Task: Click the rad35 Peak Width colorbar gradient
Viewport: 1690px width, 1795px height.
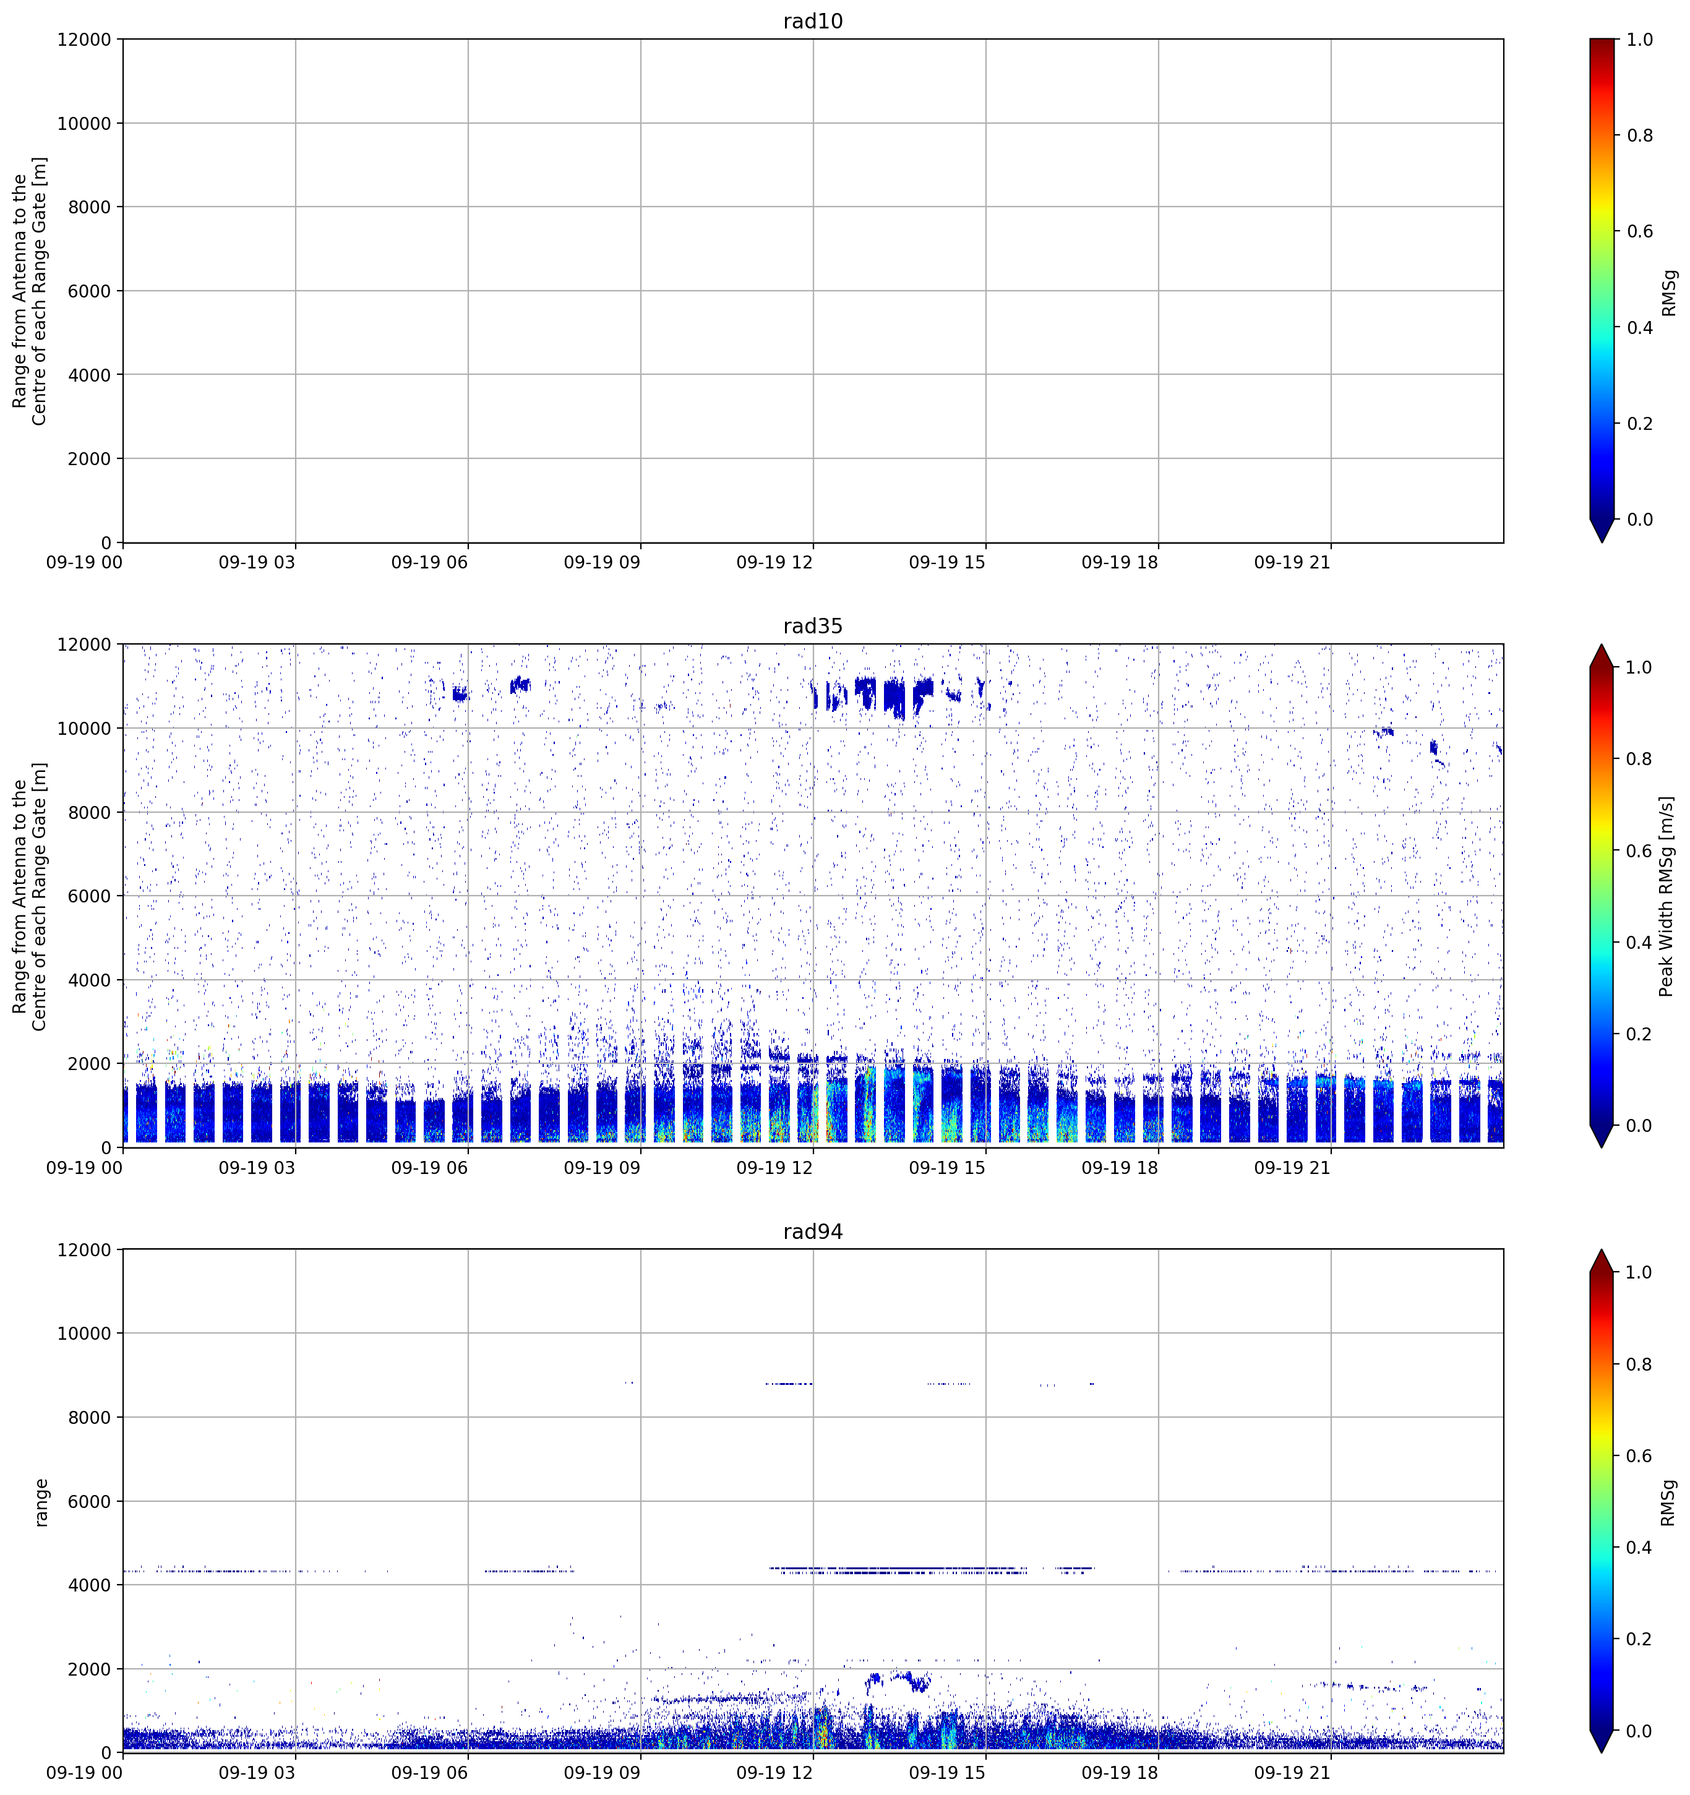Action: coord(1601,896)
